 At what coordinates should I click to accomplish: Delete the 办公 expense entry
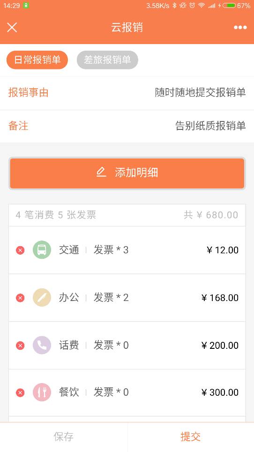pos(20,297)
